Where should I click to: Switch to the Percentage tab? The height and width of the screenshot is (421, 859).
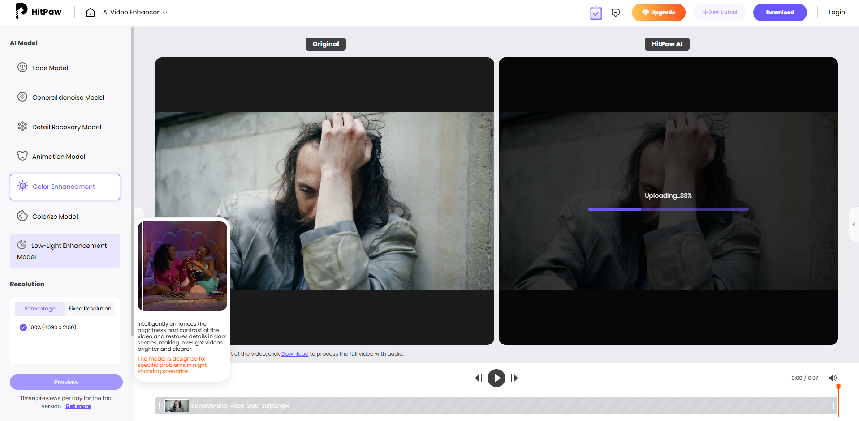pyautogui.click(x=39, y=308)
